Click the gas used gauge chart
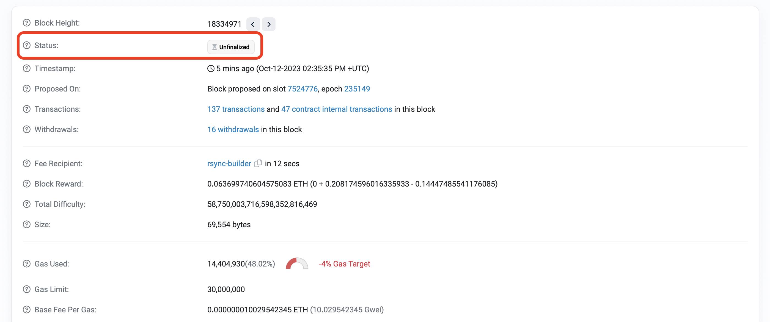 [297, 263]
